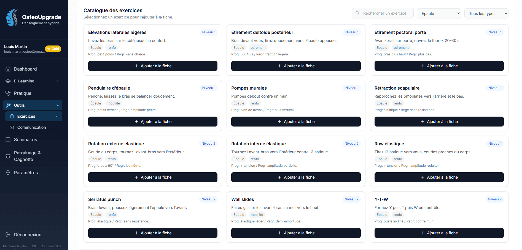Open Paramètres via the gear icon
This screenshot has height=250, width=522.
click(x=8, y=173)
